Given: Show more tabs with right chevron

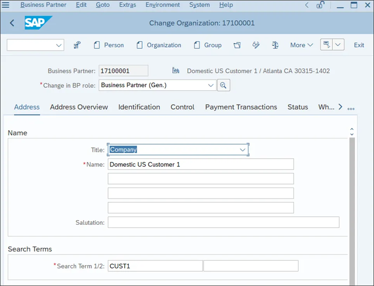Looking at the screenshot, I should [x=340, y=107].
